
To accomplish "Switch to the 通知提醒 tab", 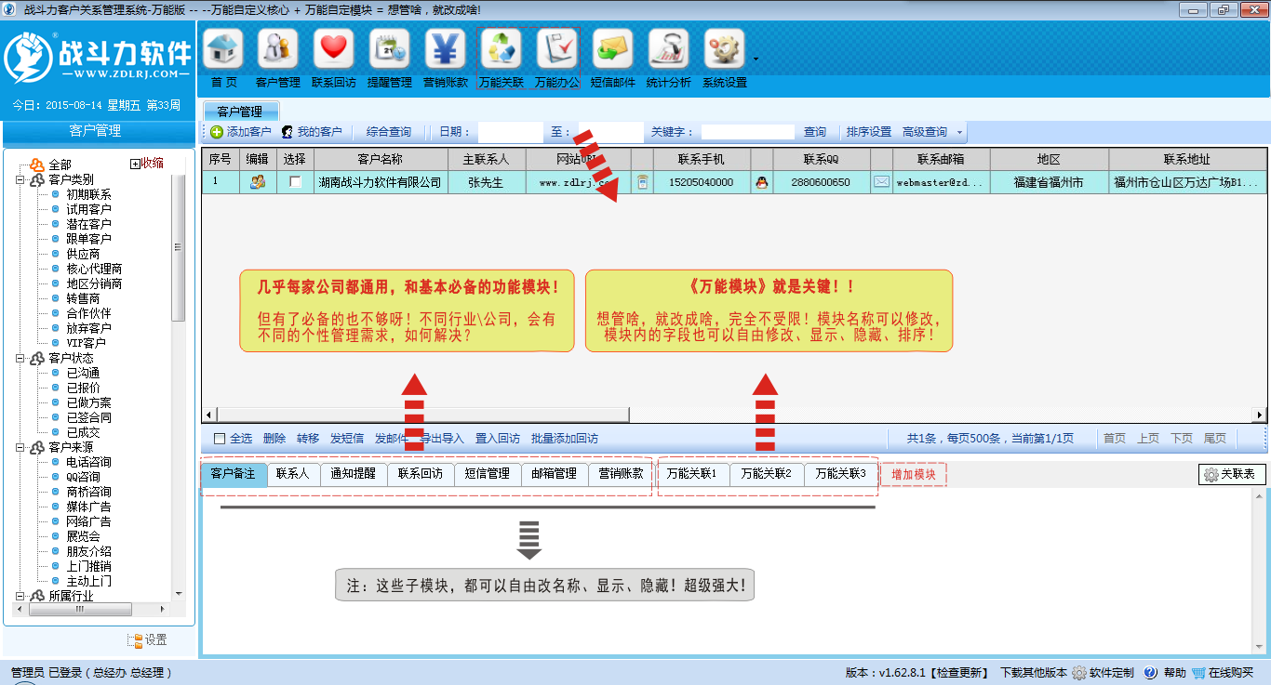I will tap(354, 474).
